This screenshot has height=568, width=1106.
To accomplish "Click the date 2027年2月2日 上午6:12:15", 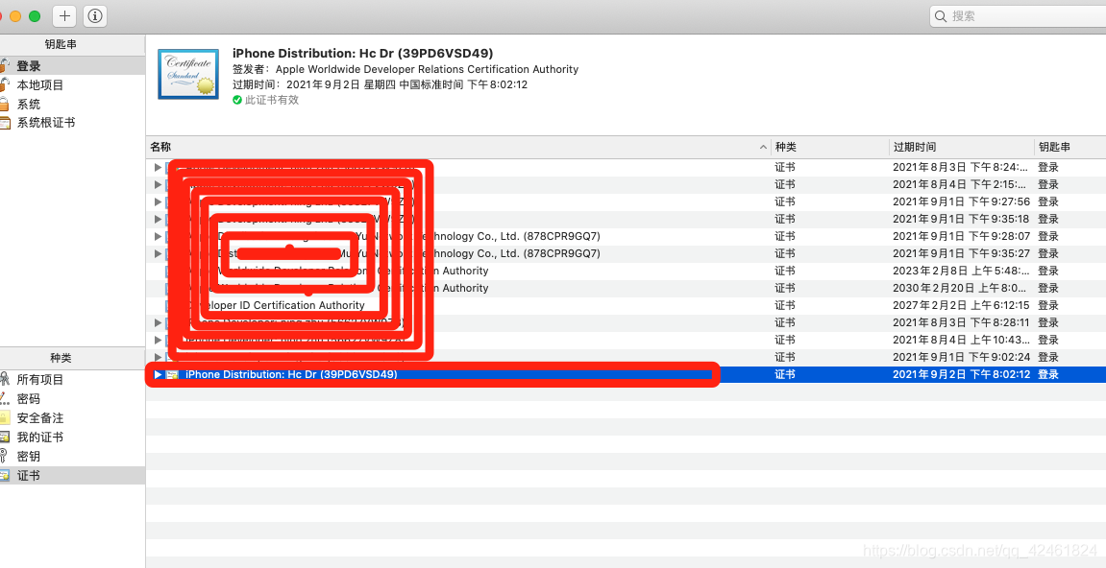I will (962, 306).
